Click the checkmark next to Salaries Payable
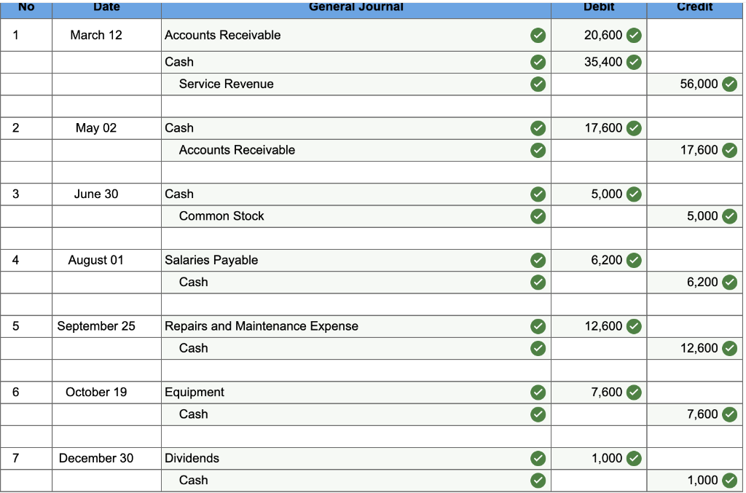Screen dimensions: 746x493 pos(538,260)
